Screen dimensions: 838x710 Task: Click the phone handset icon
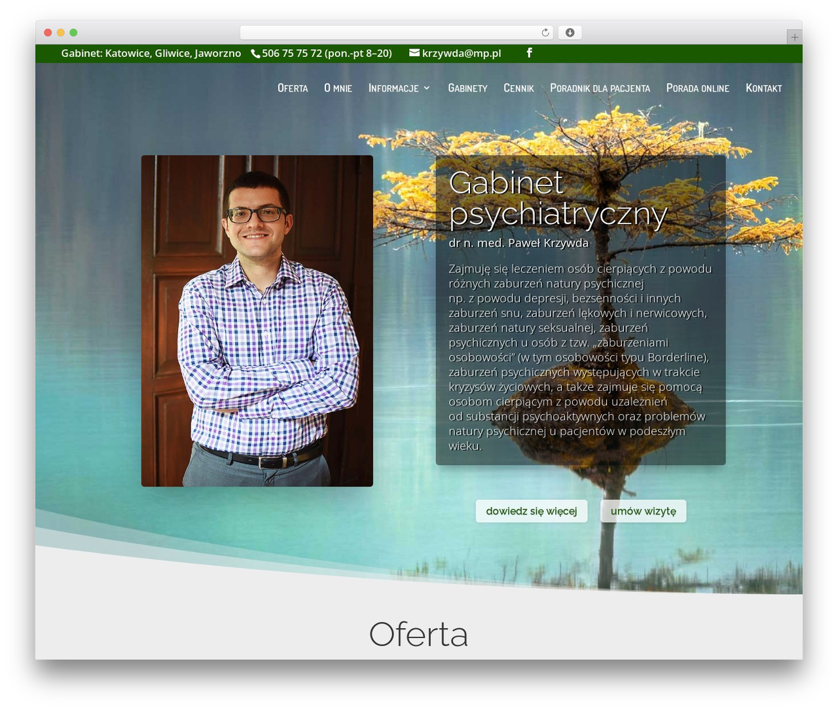[255, 54]
